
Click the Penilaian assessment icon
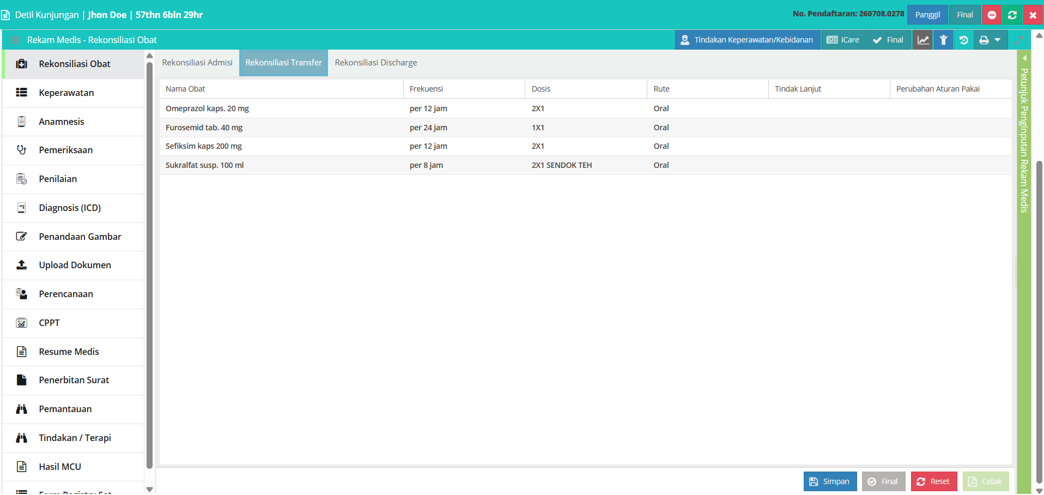tap(22, 179)
